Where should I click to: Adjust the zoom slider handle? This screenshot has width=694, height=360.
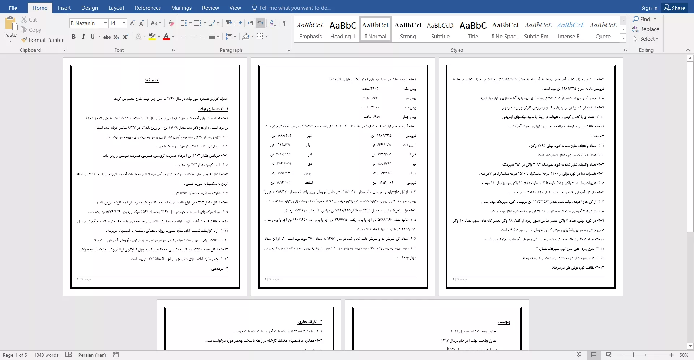tap(633, 355)
